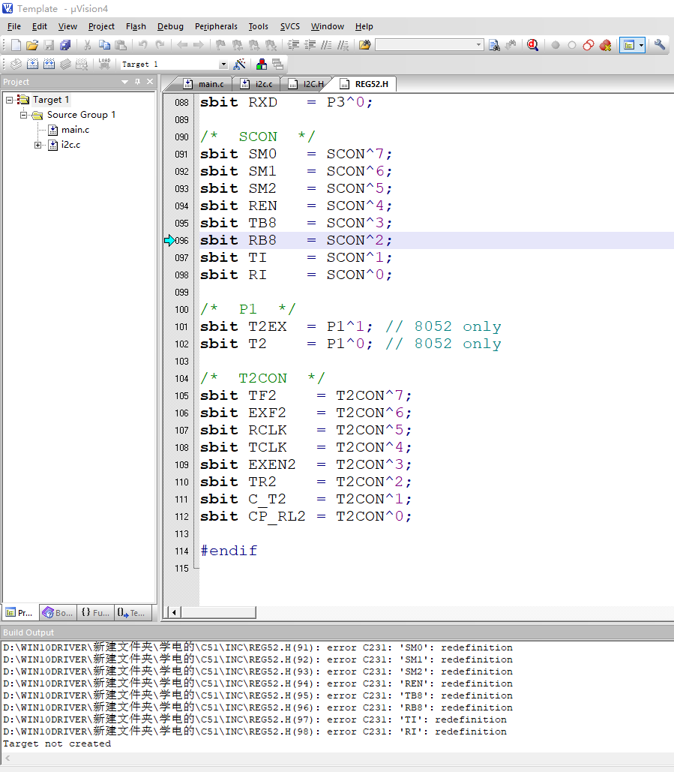Click the Copy icon in the toolbar
The image size is (674, 772).
pos(104,45)
